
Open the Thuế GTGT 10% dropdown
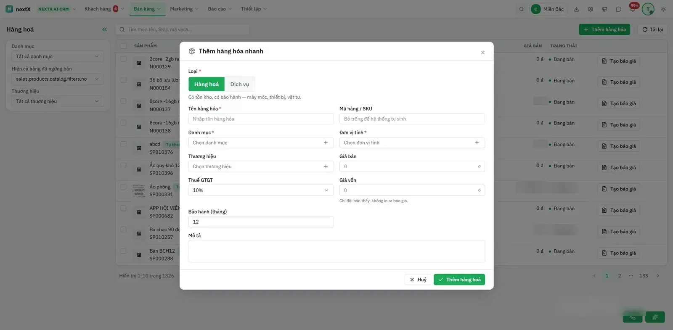[x=261, y=190]
